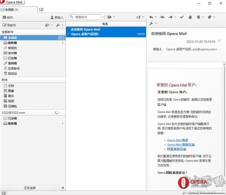
Task: Click the left panel wrench settings icon
Action: tap(58, 25)
